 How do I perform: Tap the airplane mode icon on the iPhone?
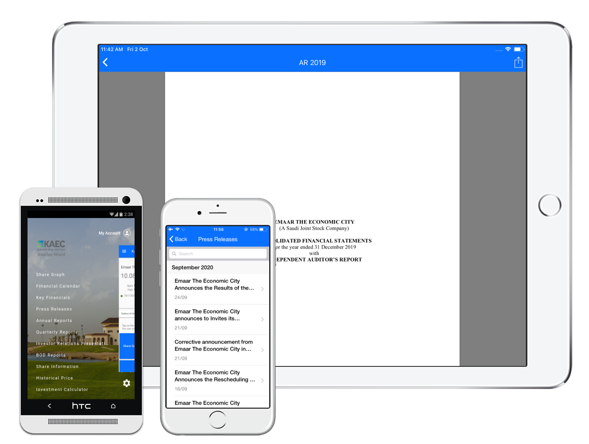pos(171,229)
